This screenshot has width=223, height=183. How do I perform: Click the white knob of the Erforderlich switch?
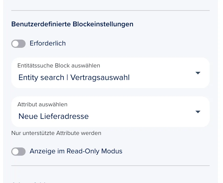pyautogui.click(x=15, y=44)
